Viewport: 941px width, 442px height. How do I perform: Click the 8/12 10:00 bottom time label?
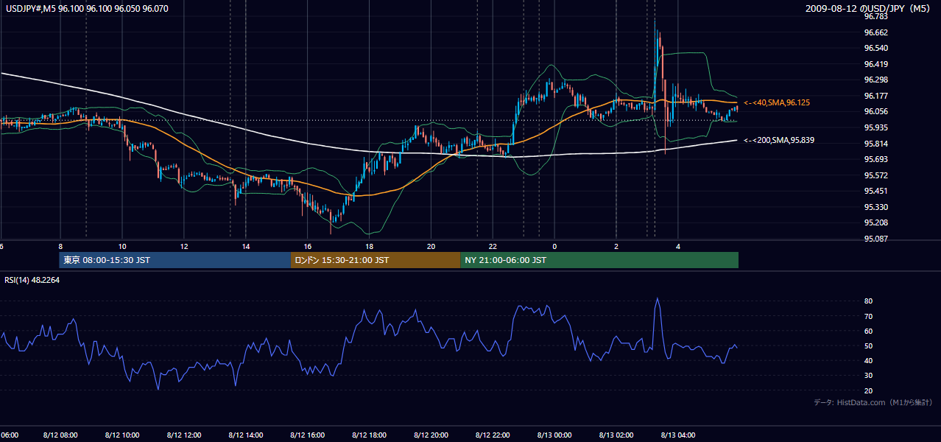[x=122, y=435]
